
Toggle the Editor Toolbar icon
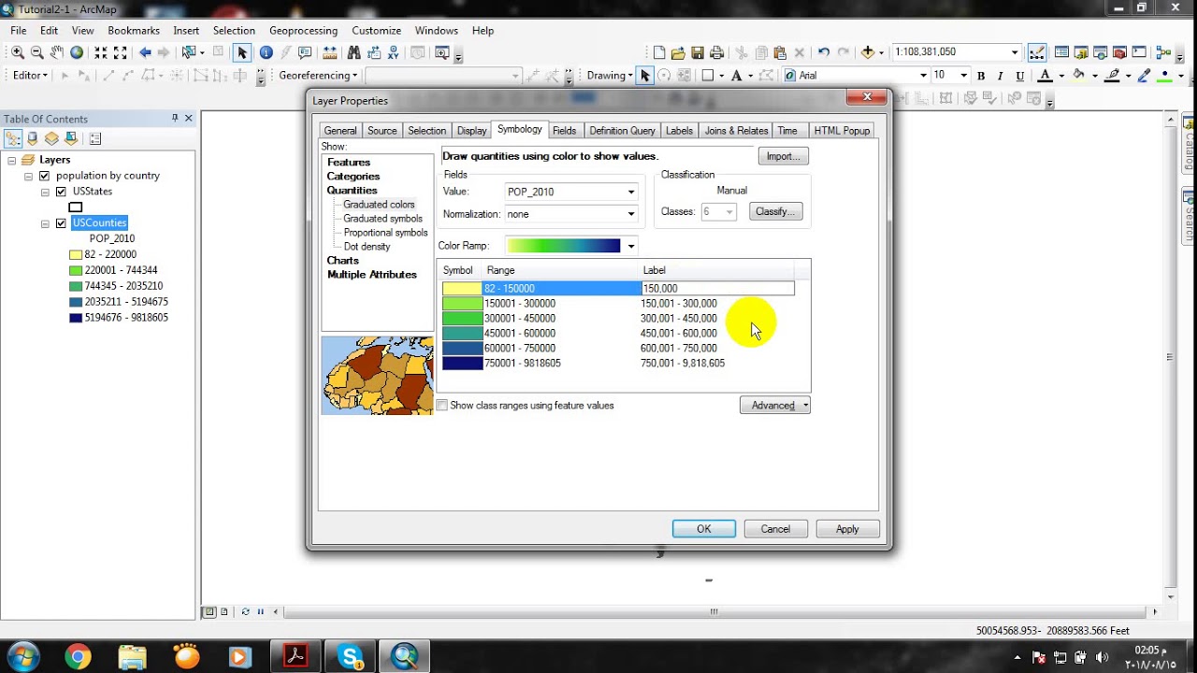point(1037,52)
